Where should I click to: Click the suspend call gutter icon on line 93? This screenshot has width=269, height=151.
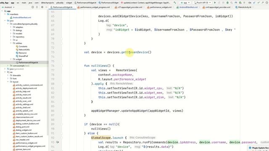(57, 142)
